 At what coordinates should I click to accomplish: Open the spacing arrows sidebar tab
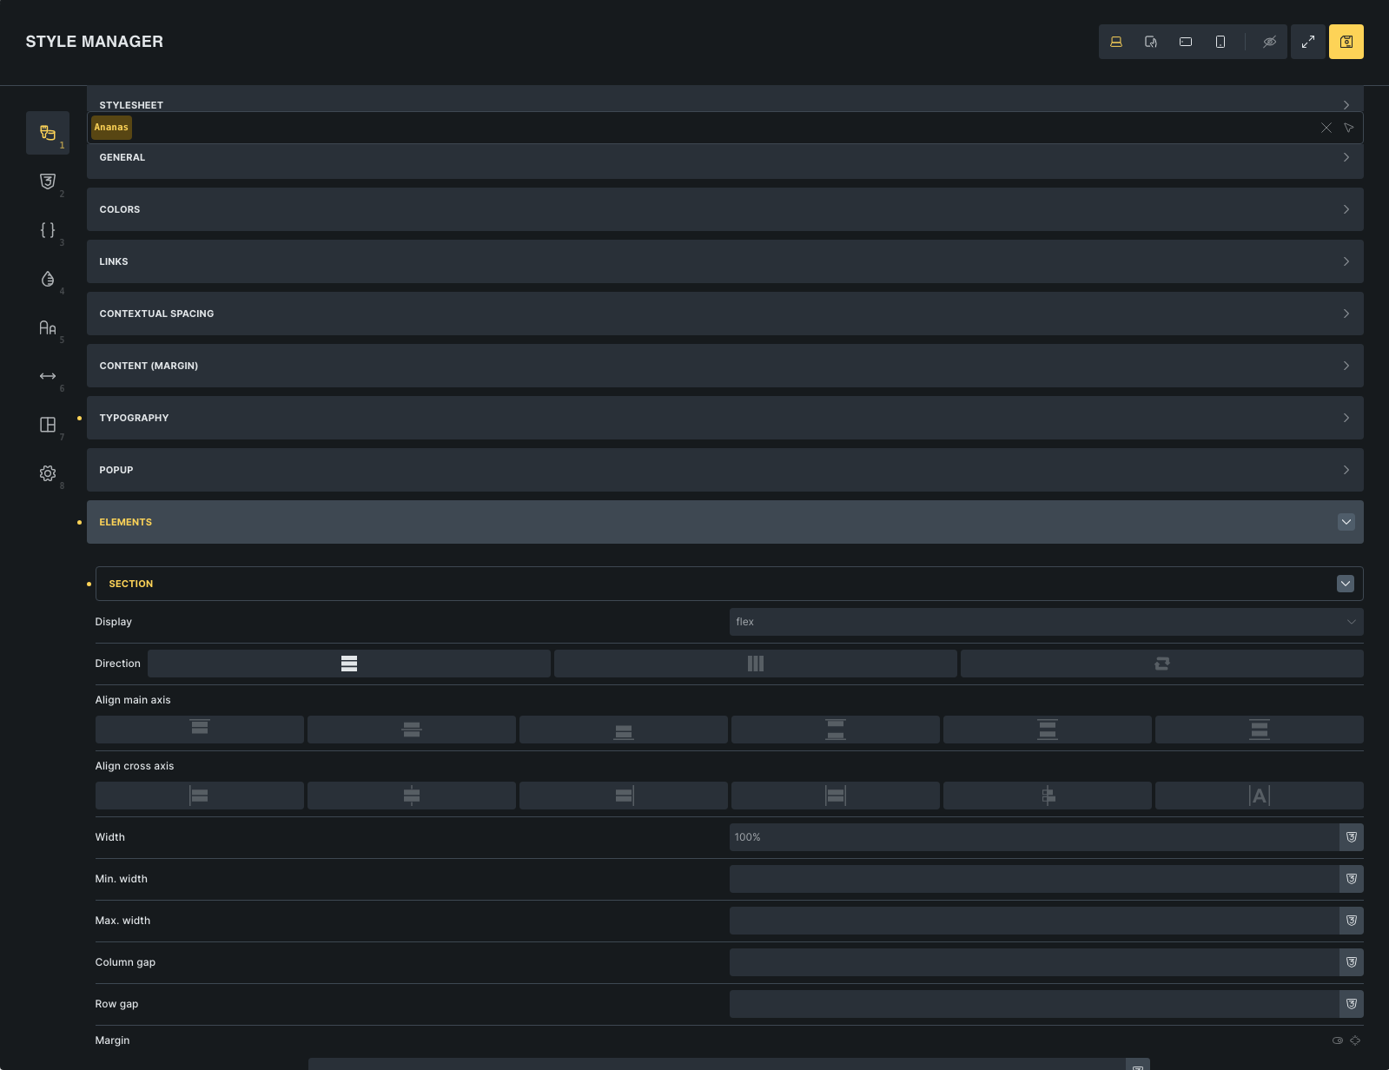point(48,376)
